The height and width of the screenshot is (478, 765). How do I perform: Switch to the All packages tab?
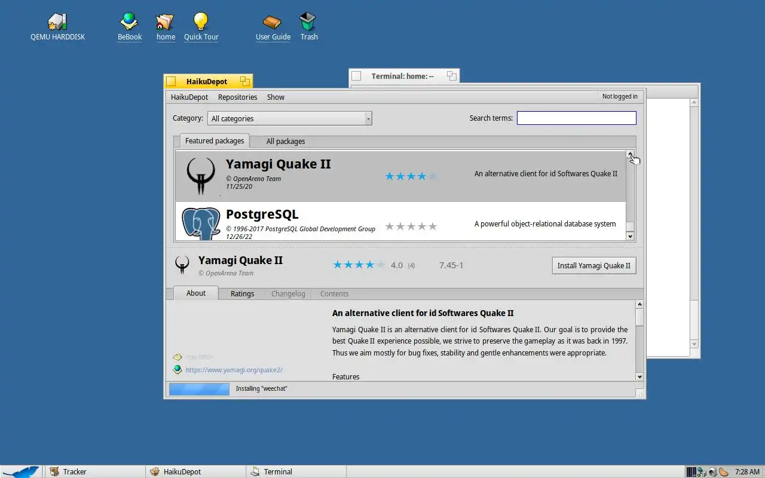click(x=286, y=142)
